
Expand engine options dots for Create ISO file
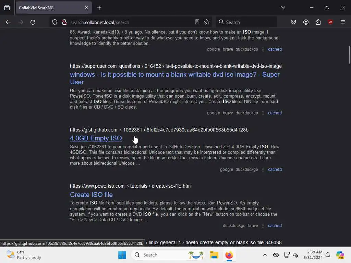click(263, 226)
